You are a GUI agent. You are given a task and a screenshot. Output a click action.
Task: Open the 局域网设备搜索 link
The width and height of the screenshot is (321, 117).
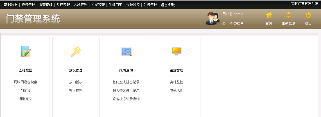(26, 82)
